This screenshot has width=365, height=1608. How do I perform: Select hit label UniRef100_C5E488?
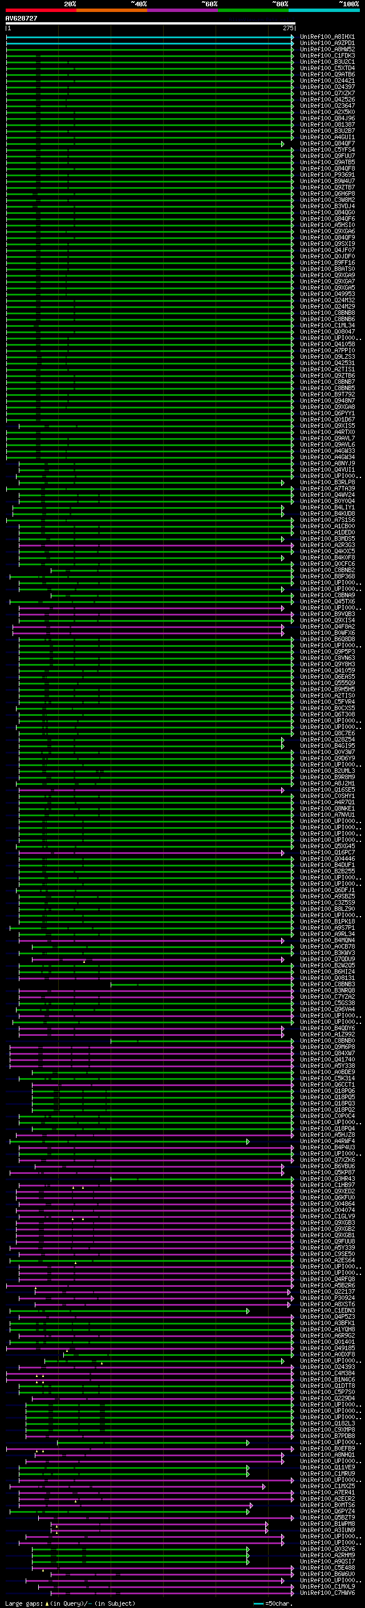pyautogui.click(x=327, y=1567)
